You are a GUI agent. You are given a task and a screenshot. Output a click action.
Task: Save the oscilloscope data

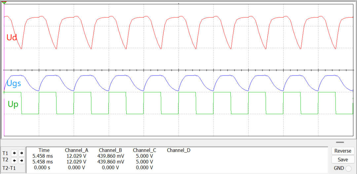[x=343, y=159]
